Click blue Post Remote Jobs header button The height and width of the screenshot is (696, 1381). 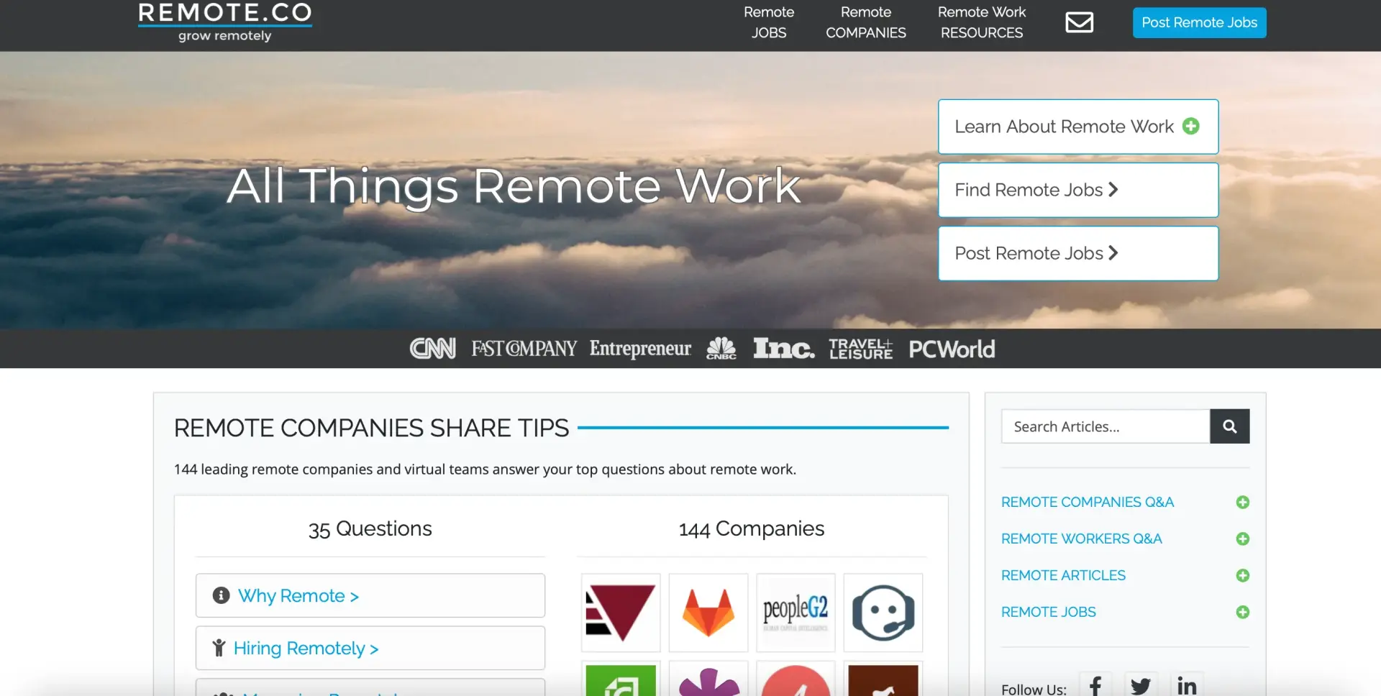(x=1199, y=22)
